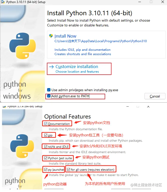Minimize the Python 3.10.11 Setup window
The width and height of the screenshot is (167, 192).
(140, 2)
